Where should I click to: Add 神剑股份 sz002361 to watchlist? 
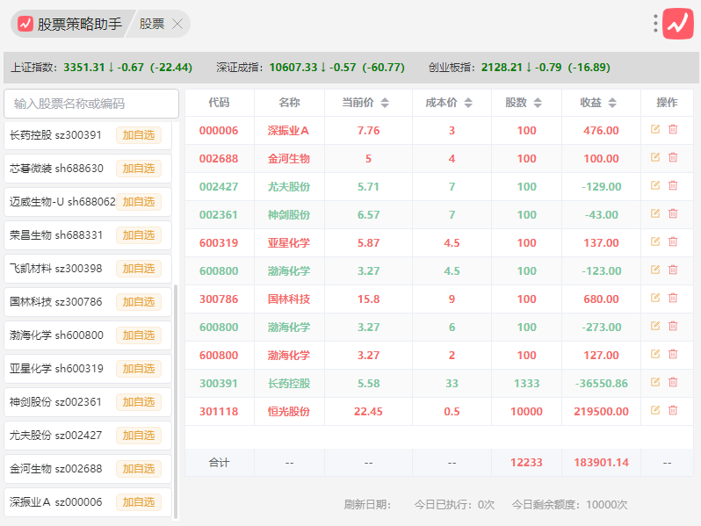139,402
